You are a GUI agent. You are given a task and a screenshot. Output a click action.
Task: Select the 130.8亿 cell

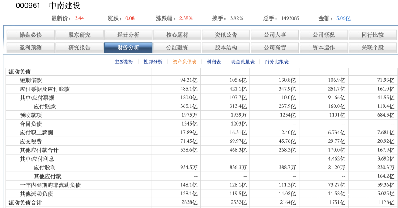(x=287, y=80)
